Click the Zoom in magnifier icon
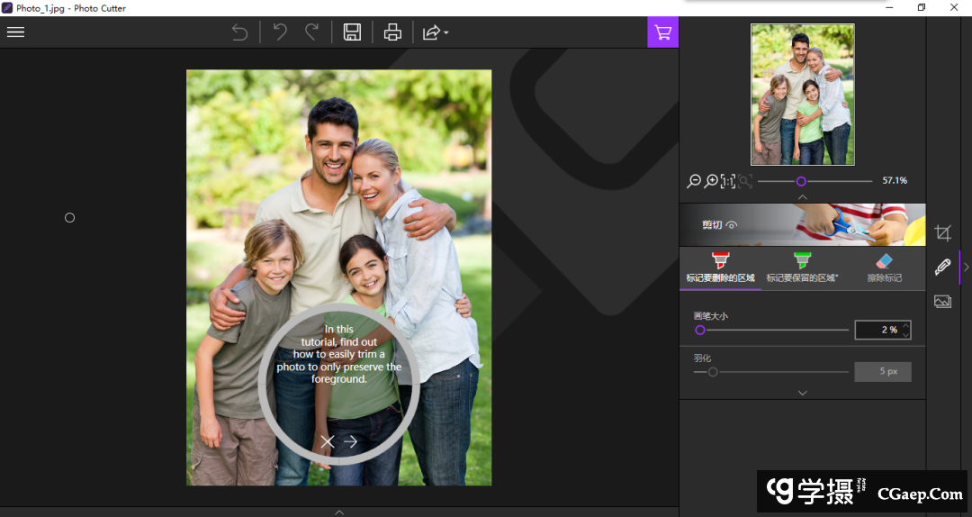 [x=711, y=181]
